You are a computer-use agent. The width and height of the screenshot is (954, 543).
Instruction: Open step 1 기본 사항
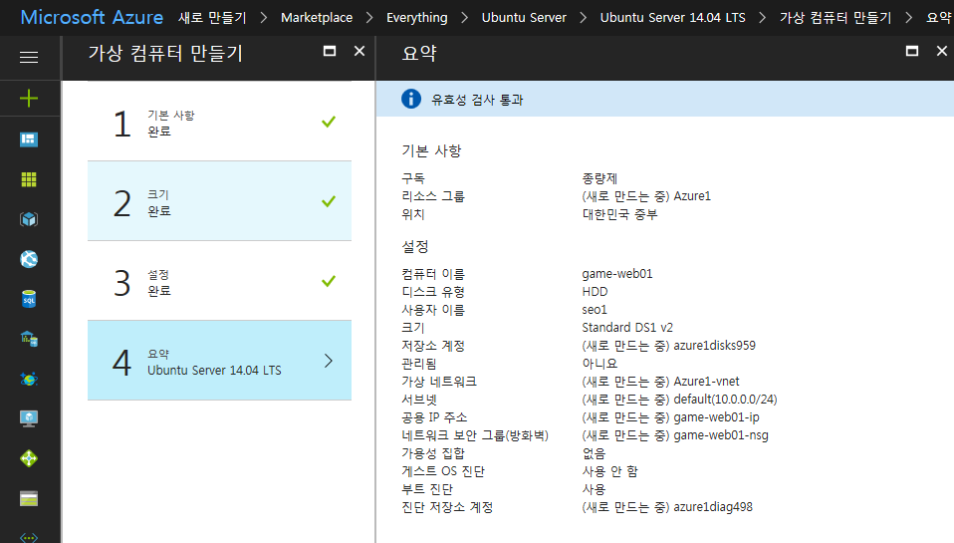tap(220, 122)
